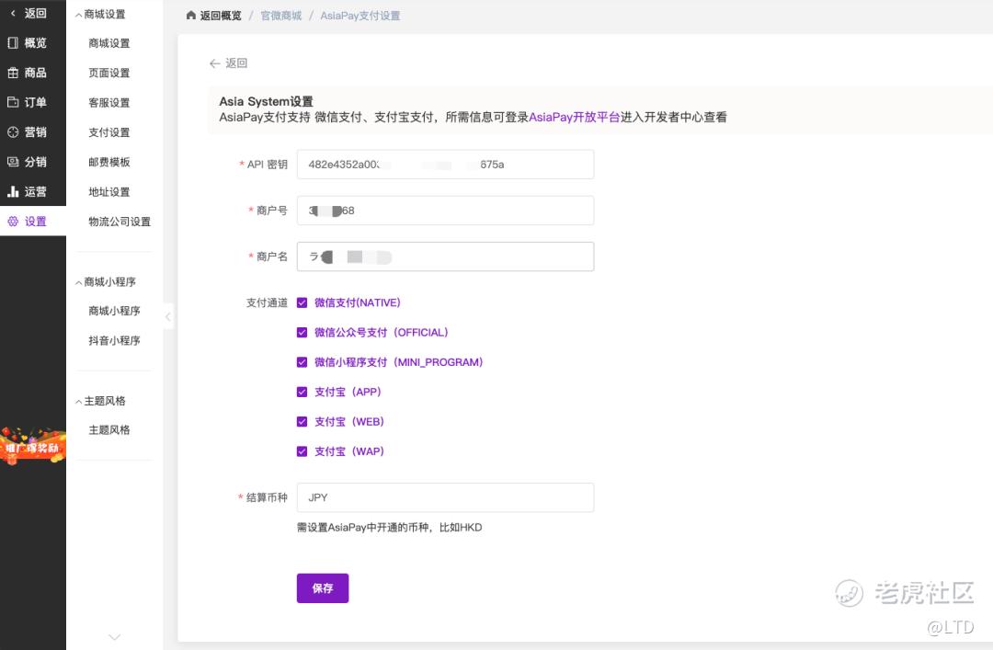Open the 商城小程序 submenu item
993x650 pixels.
[x=114, y=311]
